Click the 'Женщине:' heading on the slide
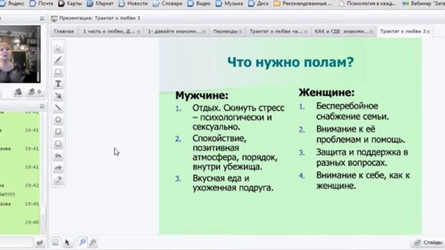Screen dimensions: 445x250 click(x=327, y=92)
